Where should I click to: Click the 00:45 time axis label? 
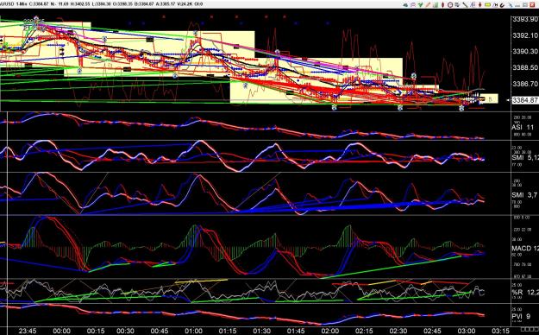click(x=160, y=331)
